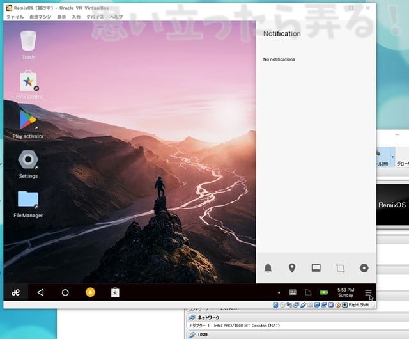The width and height of the screenshot is (409, 339).
Task: Open the ファイル menu
Action: (x=15, y=17)
